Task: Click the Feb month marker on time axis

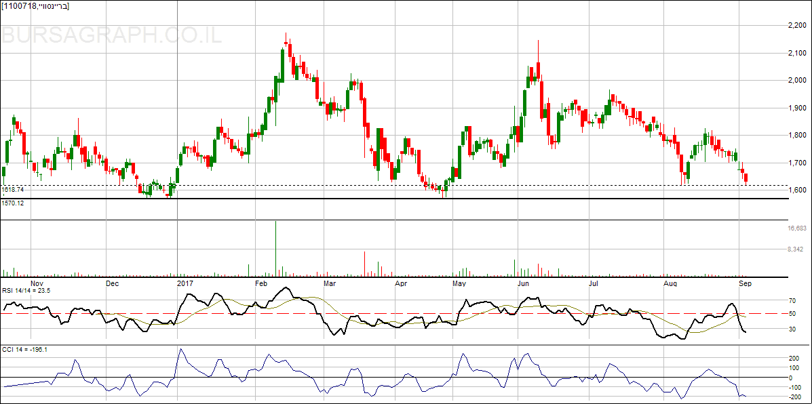Action: [260, 283]
